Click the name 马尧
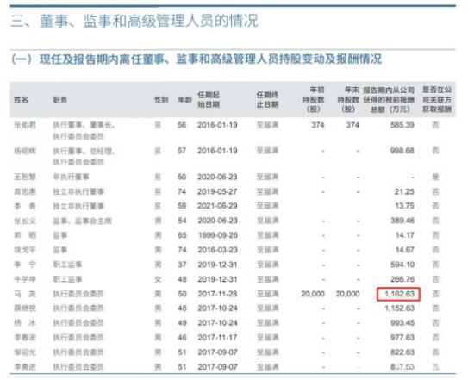 (x=25, y=294)
